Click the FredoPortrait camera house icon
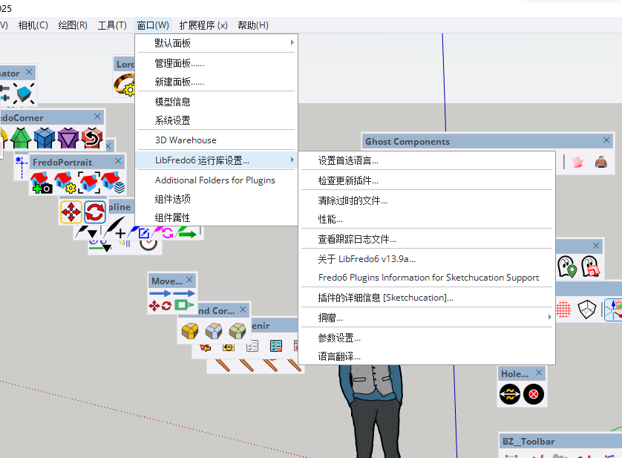 point(42,182)
